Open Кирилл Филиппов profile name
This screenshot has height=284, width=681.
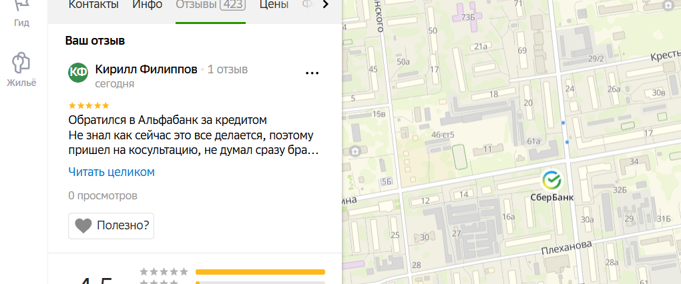pos(146,69)
